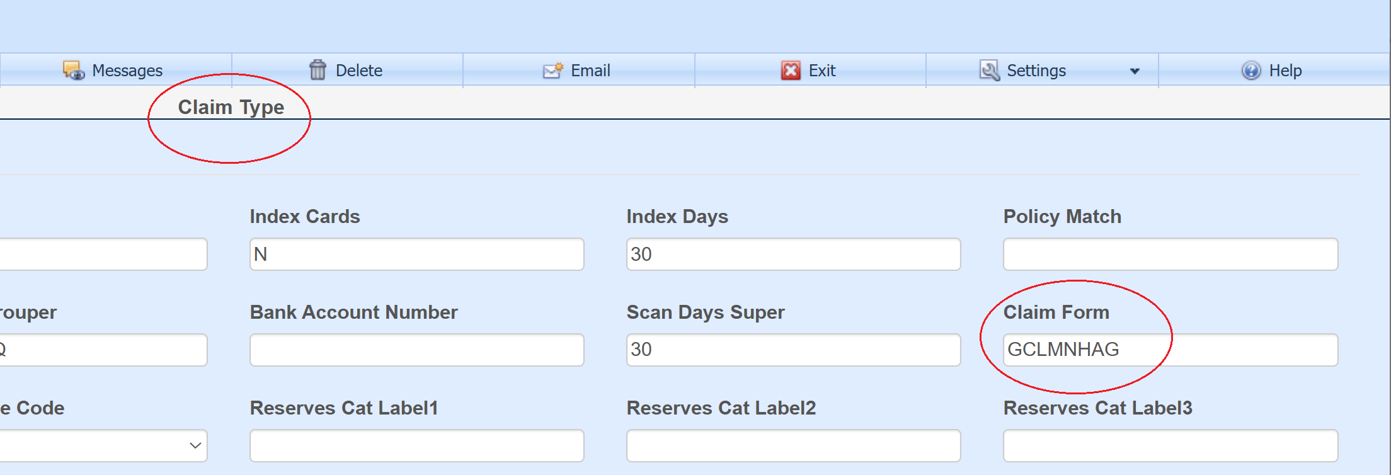Viewport: 1391px width, 475px height.
Task: Click the Scan Days Super field
Action: (793, 350)
